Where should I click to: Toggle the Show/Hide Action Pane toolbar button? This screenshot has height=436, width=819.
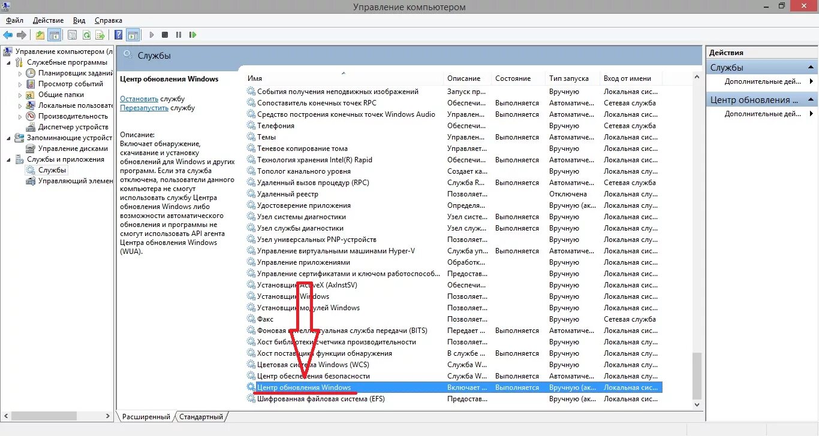133,35
